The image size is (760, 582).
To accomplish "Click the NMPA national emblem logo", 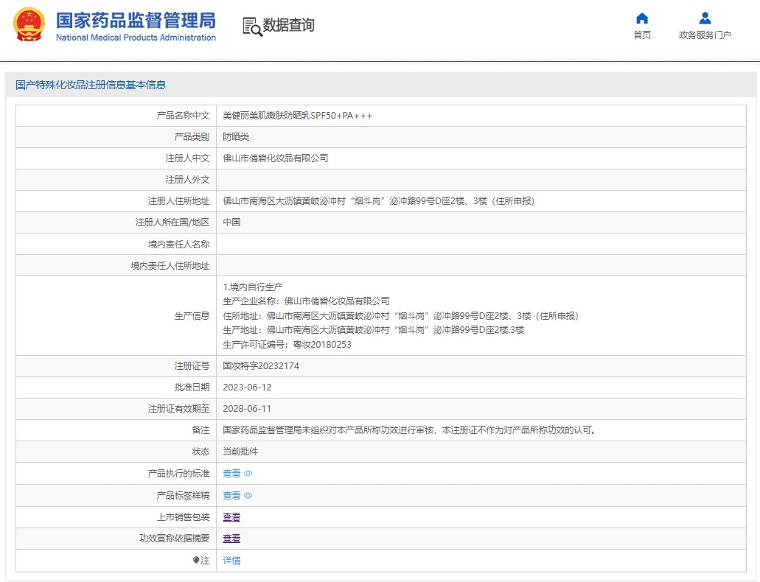I will (28, 24).
